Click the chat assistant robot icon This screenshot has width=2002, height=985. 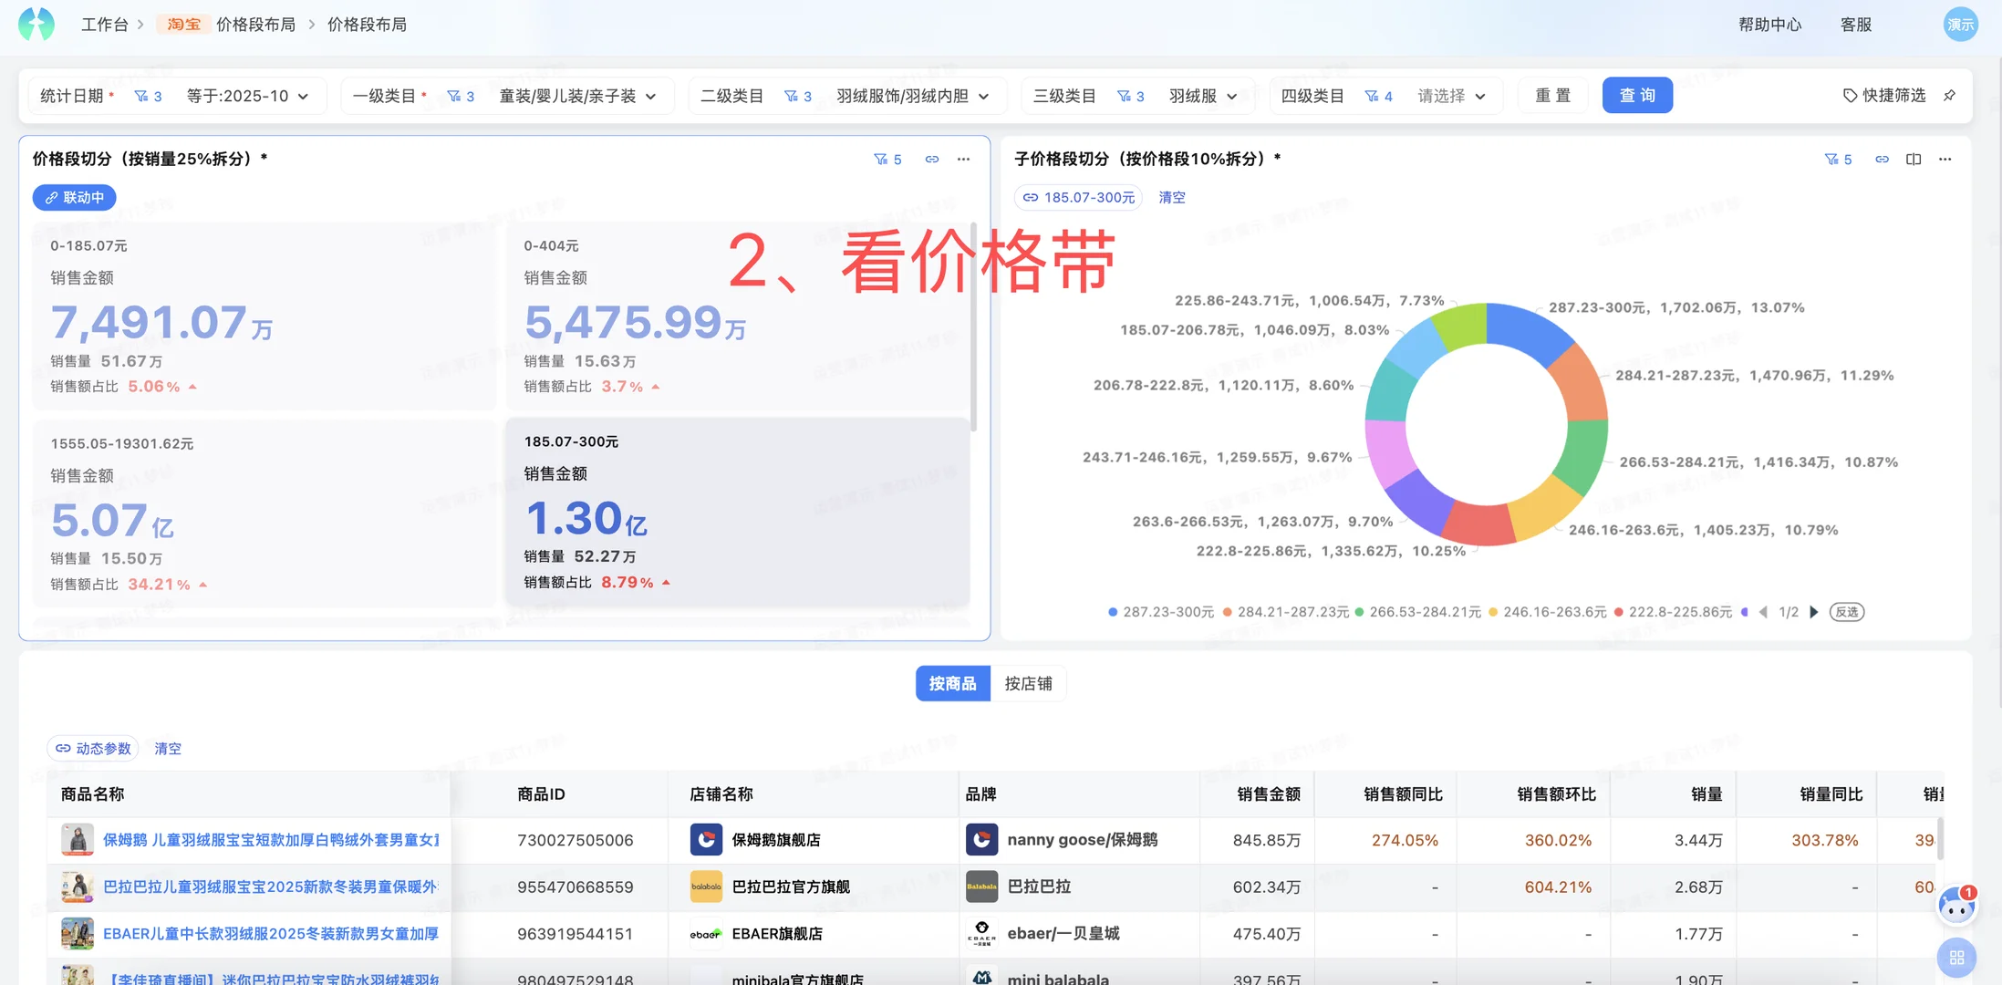click(x=1956, y=906)
